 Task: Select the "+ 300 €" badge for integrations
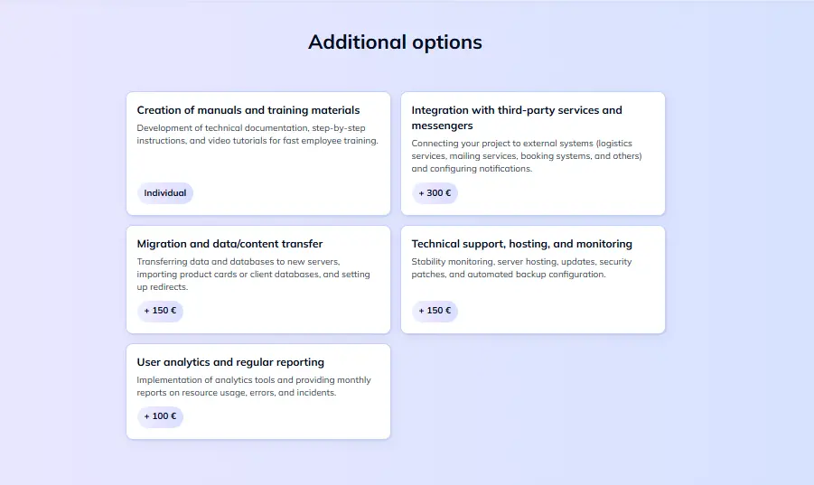tap(435, 193)
